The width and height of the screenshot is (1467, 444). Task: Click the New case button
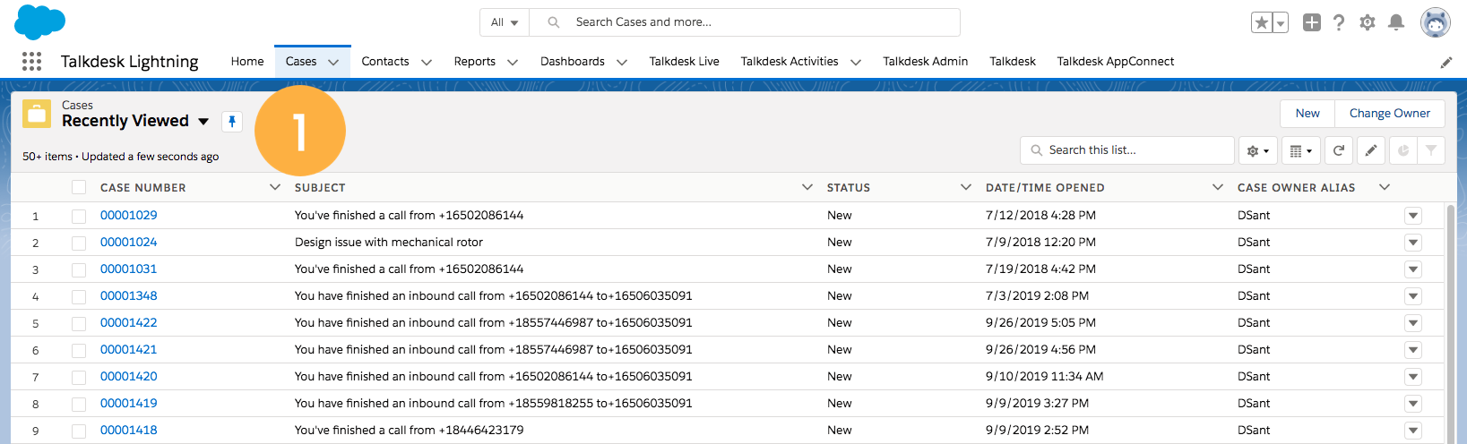(1307, 114)
